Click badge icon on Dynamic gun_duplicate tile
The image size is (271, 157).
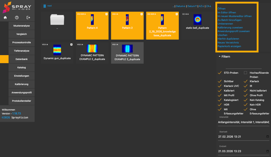71,45
